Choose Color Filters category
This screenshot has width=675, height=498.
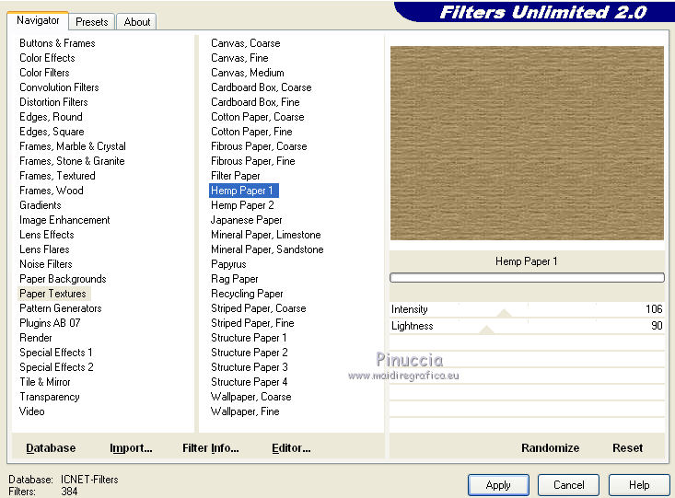44,73
